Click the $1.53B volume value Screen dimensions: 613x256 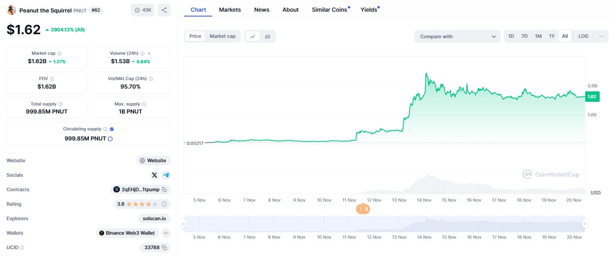click(x=120, y=62)
